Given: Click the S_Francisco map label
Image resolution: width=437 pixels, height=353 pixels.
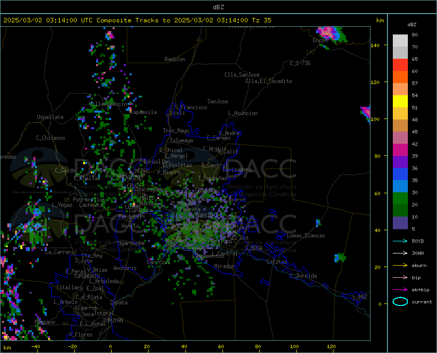Looking at the screenshot, I should 191,107.
